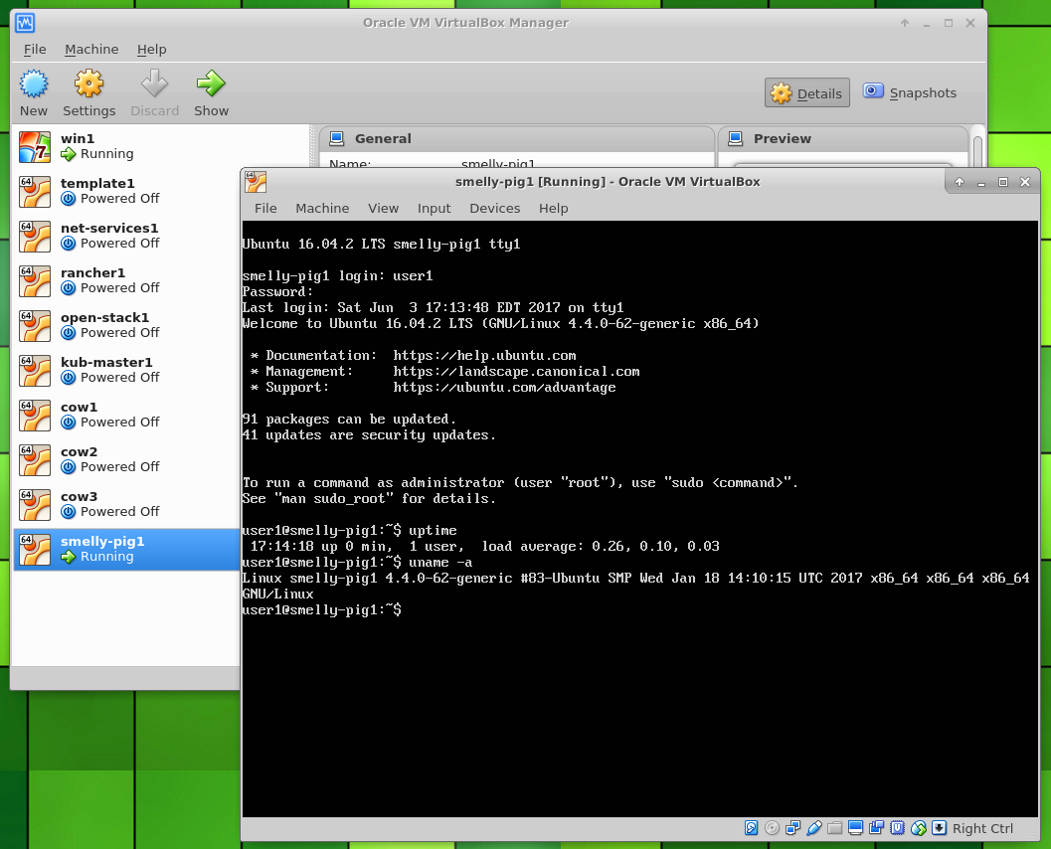
Task: Click the hard disk activity status icon
Action: [x=752, y=828]
